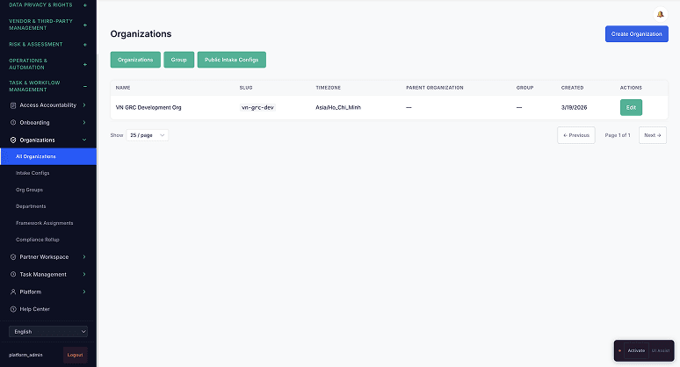
Task: Click the Access Accountability clipboard icon
Action: 13,105
